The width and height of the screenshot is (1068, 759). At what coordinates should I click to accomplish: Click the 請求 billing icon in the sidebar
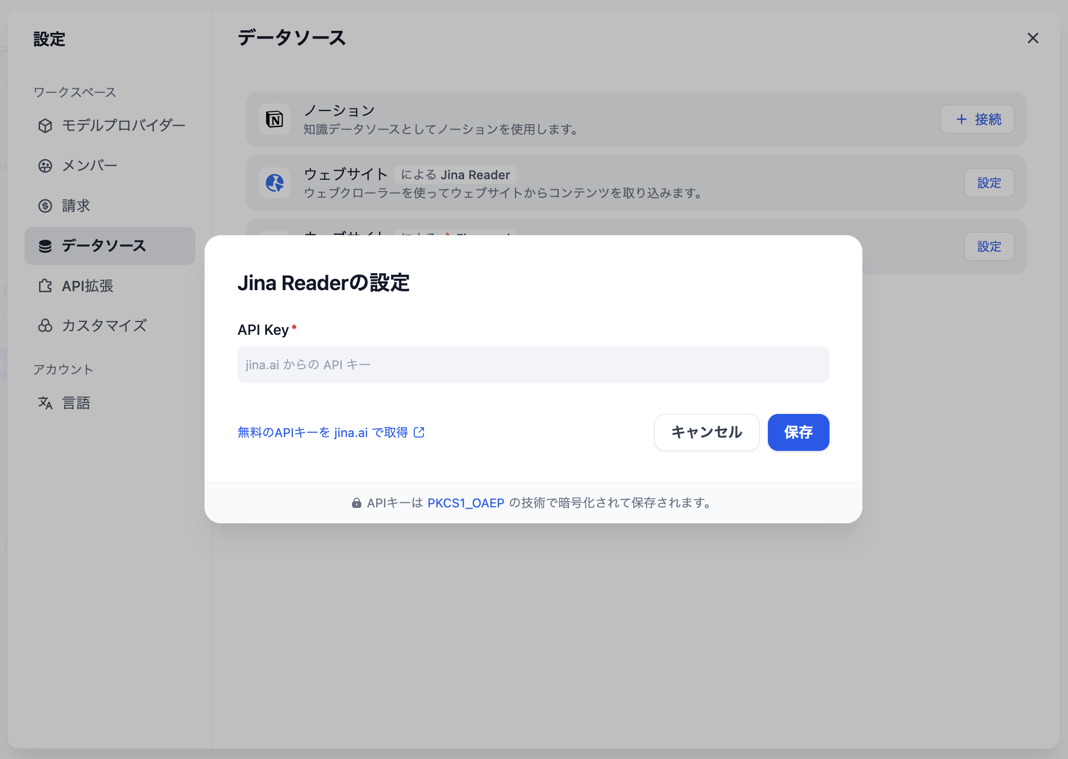click(46, 206)
